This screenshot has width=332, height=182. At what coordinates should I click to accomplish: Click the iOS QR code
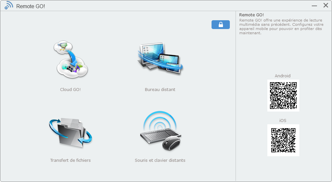pyautogui.click(x=283, y=140)
